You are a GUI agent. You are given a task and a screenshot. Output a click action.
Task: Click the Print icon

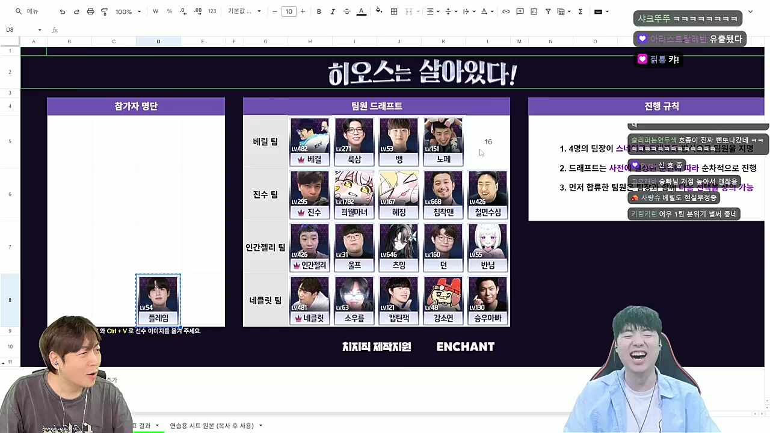90,11
